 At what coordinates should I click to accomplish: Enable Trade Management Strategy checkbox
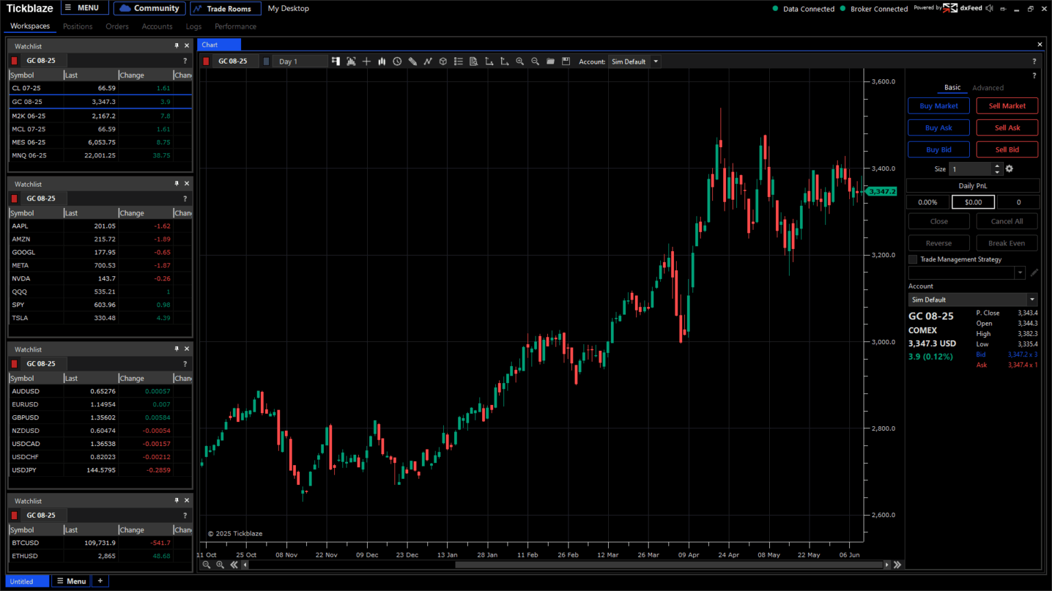pos(913,260)
